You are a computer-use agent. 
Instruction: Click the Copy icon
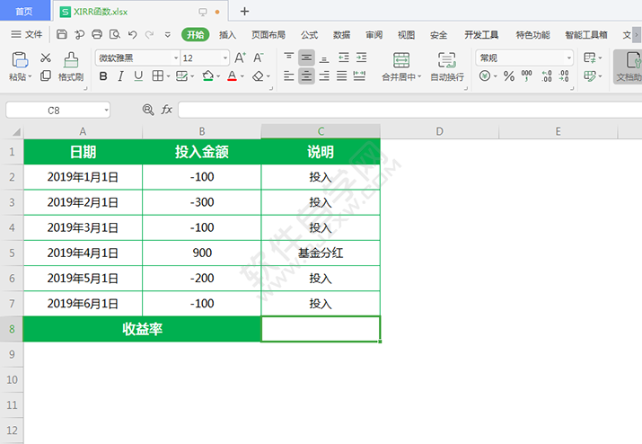(46, 75)
